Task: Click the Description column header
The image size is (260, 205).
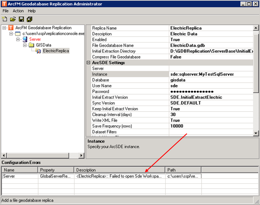Action: (x=120, y=170)
